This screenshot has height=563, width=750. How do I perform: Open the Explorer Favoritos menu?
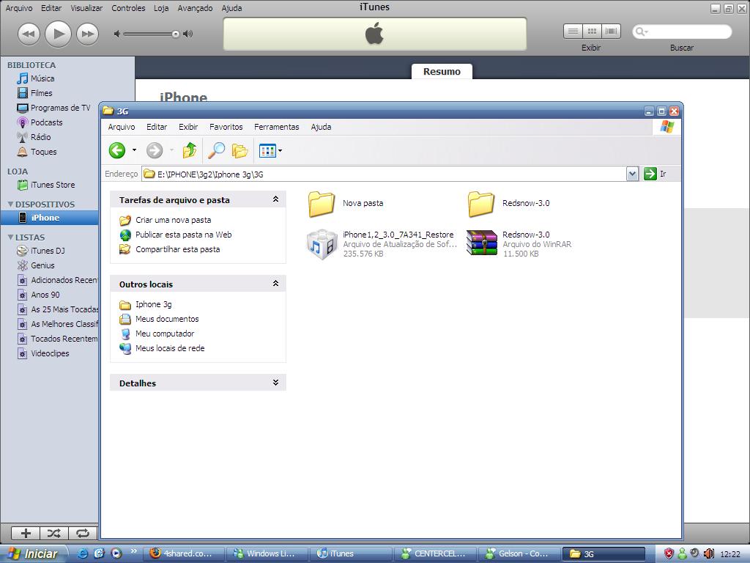pos(226,127)
